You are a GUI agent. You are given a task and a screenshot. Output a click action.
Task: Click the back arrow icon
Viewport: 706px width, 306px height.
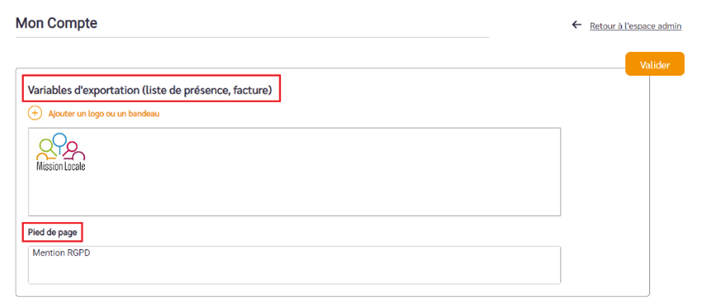tap(576, 26)
